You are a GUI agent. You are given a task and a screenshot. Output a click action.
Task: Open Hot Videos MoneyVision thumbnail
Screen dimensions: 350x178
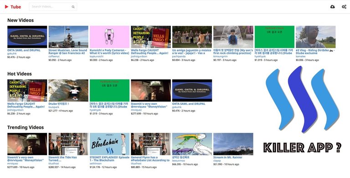coord(151,90)
